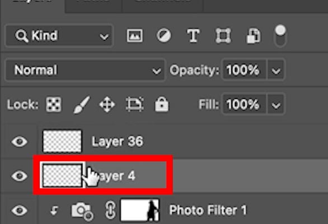This screenshot has height=224, width=328.
Task: Filter for type layers icon
Action: (193, 36)
